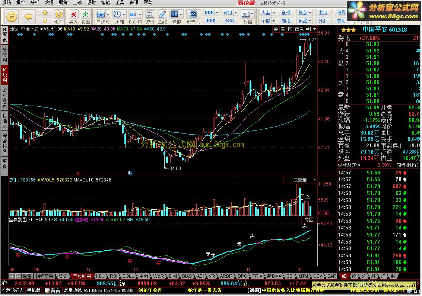This screenshot has height=296, width=422.
Task: Expand the 自选股 dropdown arrow
Action: click(x=108, y=14)
